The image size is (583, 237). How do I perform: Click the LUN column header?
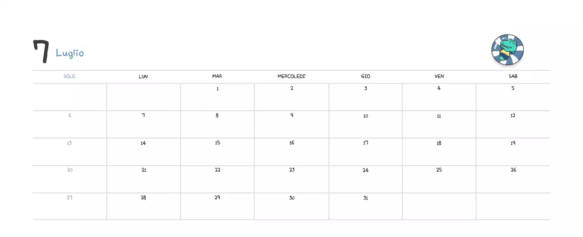(143, 76)
